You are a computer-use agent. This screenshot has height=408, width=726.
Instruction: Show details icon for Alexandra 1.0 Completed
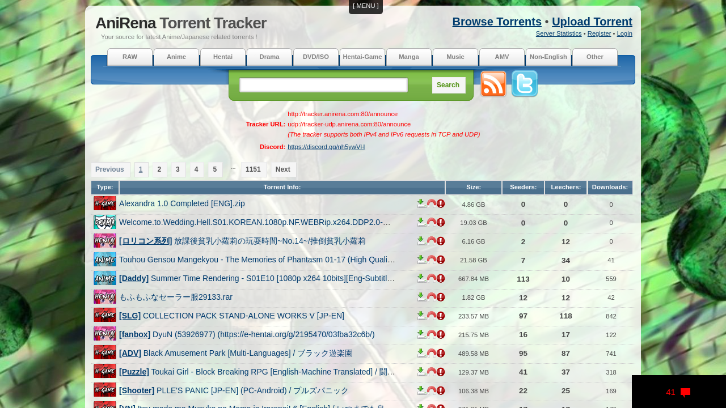(x=441, y=203)
